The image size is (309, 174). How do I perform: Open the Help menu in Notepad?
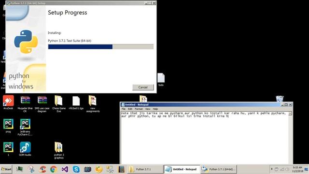click(155, 109)
